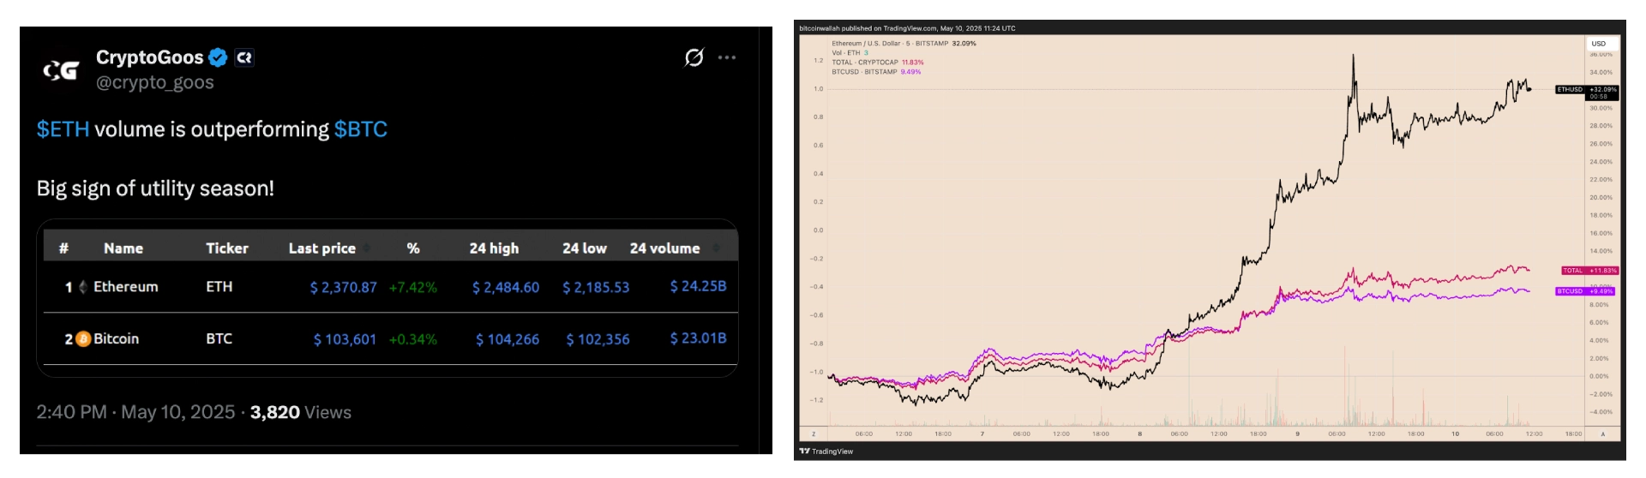Viewport: 1646px width, 478px height.
Task: Click the affiliate badge next to the verified badge
Action: click(x=244, y=57)
